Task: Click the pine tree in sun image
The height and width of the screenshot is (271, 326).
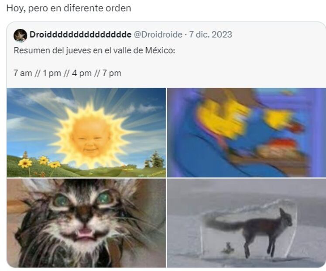Action: tap(156, 160)
